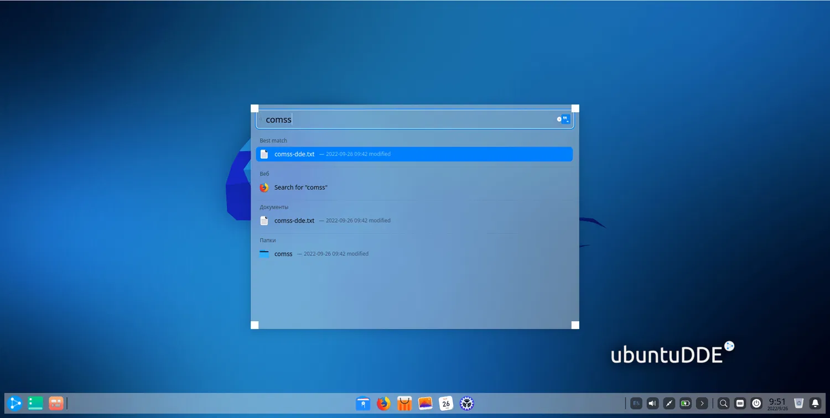This screenshot has width=830, height=418.
Task: Click the orange show desktop dock icon
Action: coord(56,403)
